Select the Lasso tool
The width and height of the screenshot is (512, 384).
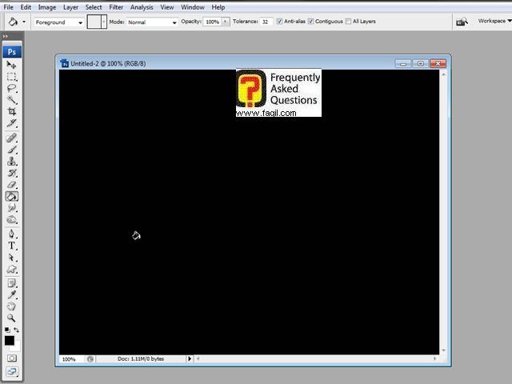point(12,88)
